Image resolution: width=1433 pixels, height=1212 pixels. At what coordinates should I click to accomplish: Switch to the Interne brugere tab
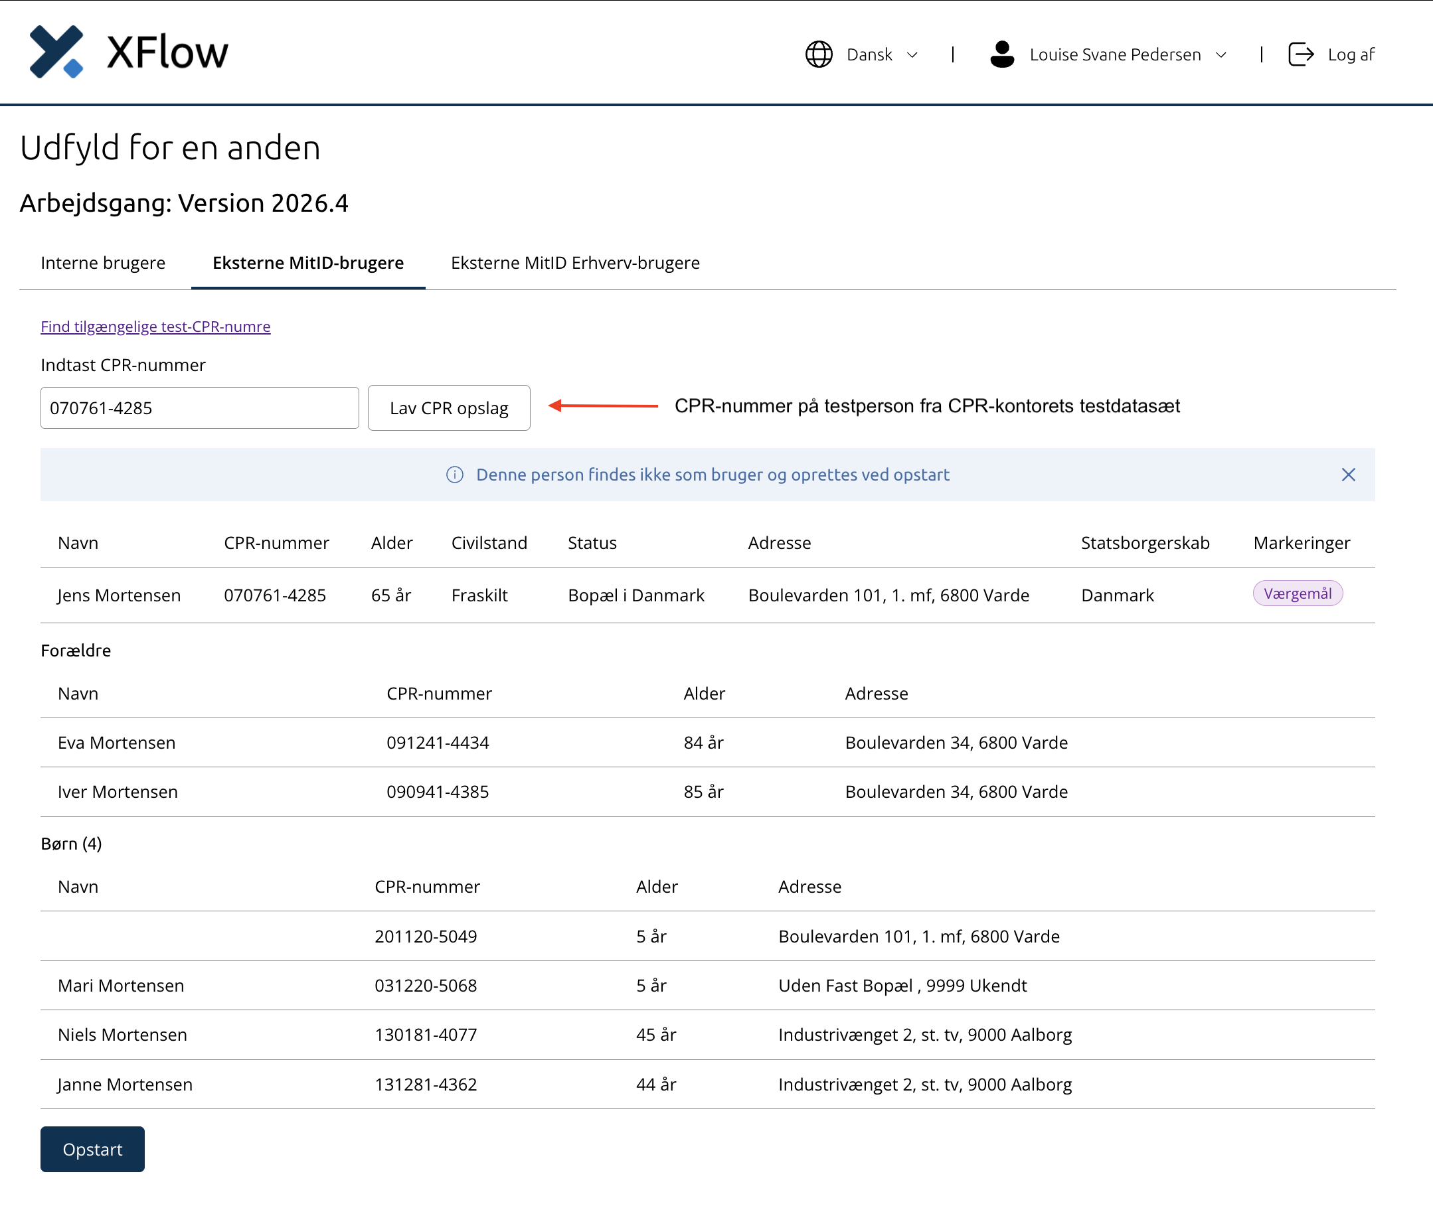pos(103,263)
